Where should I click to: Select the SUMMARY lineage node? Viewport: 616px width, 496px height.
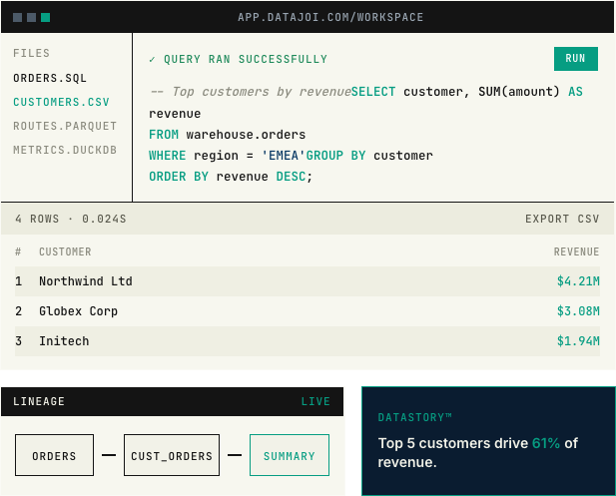(x=290, y=455)
